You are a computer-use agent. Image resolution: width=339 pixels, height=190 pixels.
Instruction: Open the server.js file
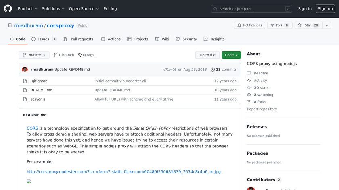pos(38,99)
